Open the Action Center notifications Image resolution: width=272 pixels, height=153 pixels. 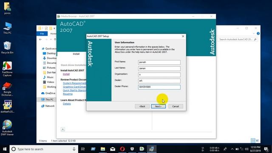coord(266,149)
